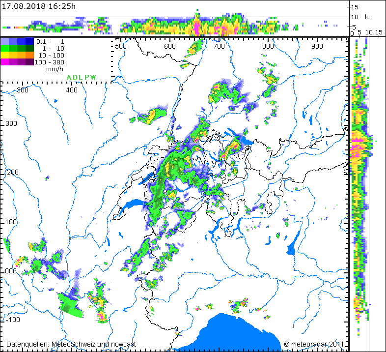The height and width of the screenshot is (352, 386).
Task: Click the y-axis coordinate label 100
Action: [x=11, y=222]
